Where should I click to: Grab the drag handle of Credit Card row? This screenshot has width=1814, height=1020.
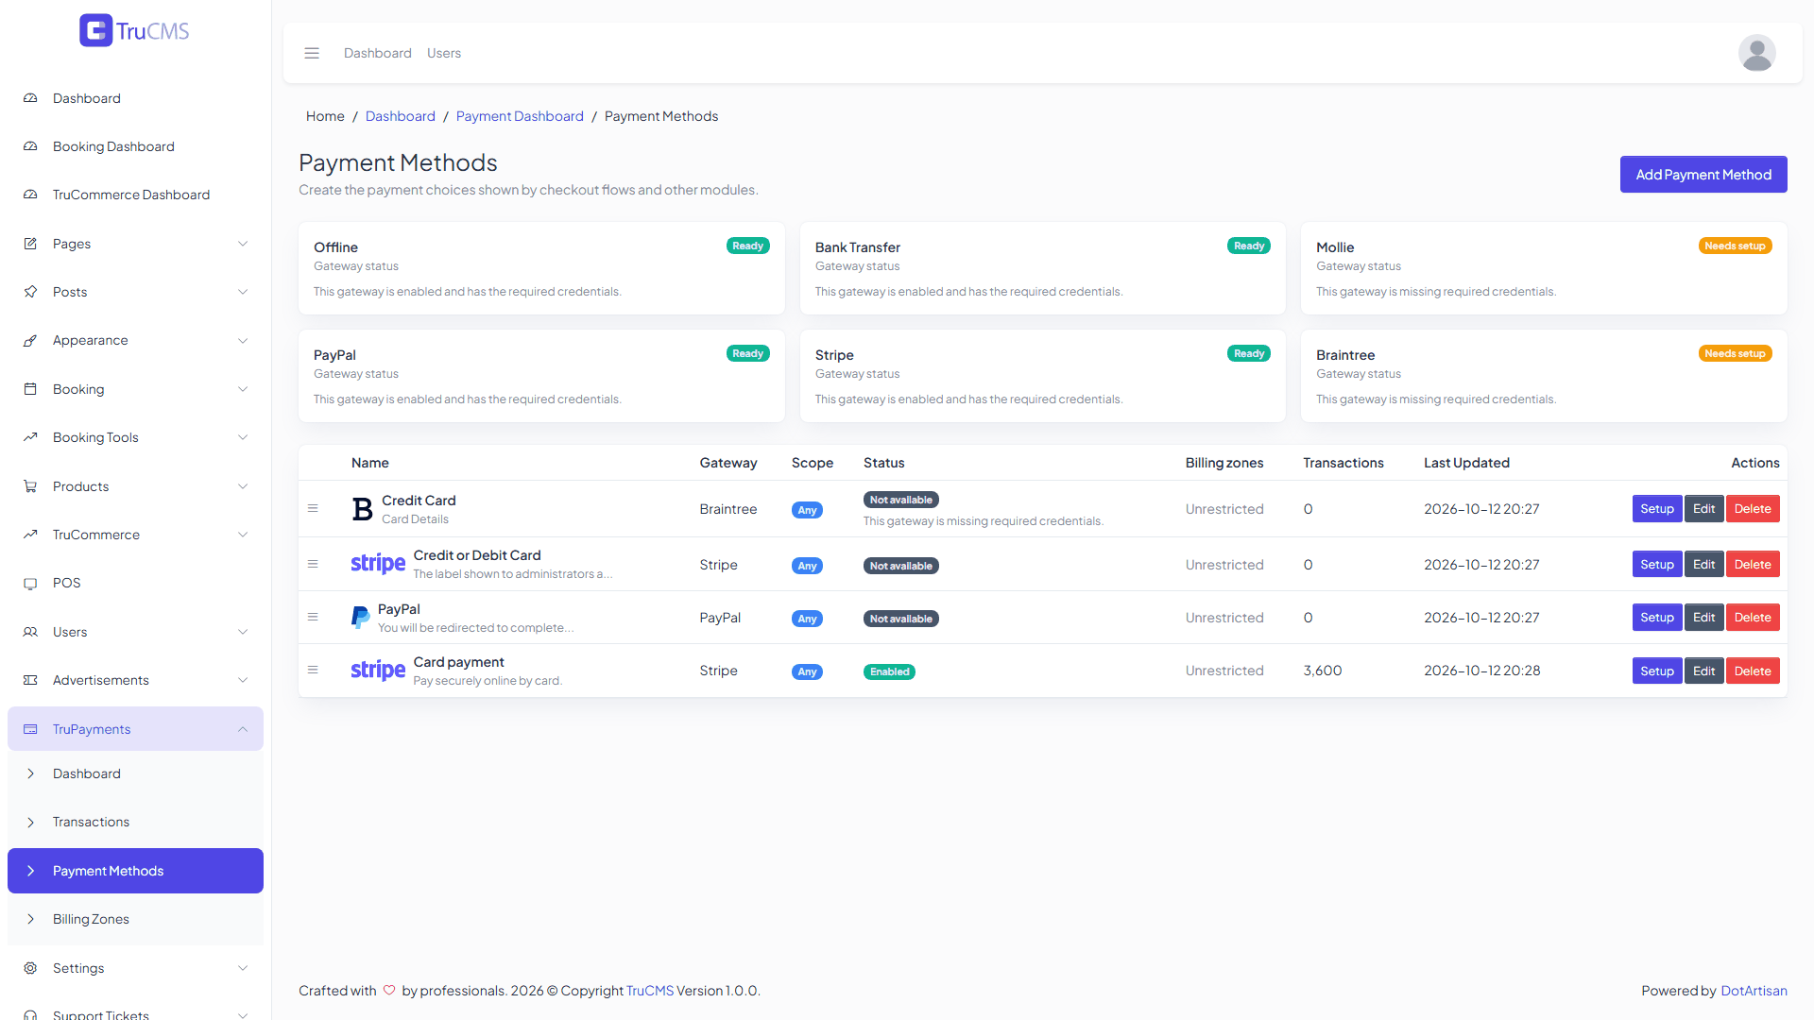point(313,508)
